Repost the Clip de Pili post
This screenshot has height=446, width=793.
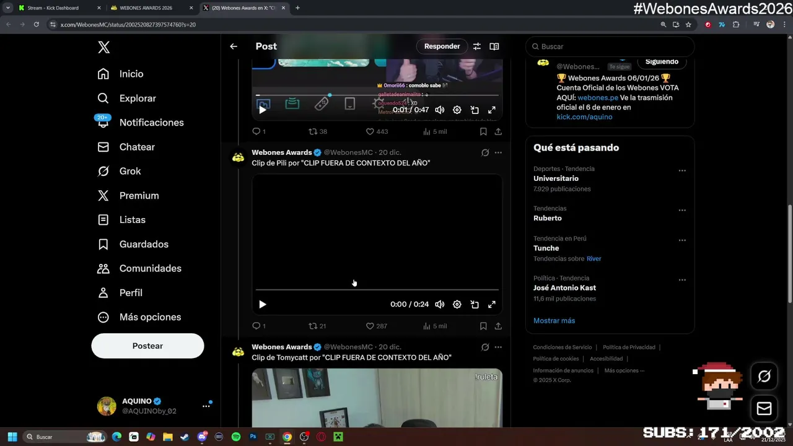[x=317, y=326]
